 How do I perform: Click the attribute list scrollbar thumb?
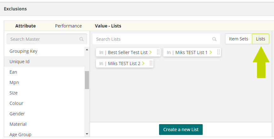[x=87, y=80]
